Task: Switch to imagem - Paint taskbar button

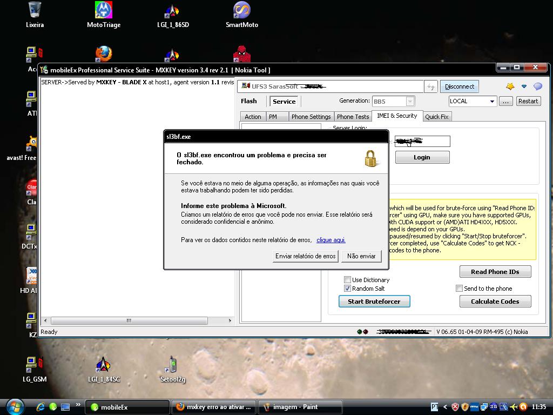Action: pyautogui.click(x=300, y=407)
